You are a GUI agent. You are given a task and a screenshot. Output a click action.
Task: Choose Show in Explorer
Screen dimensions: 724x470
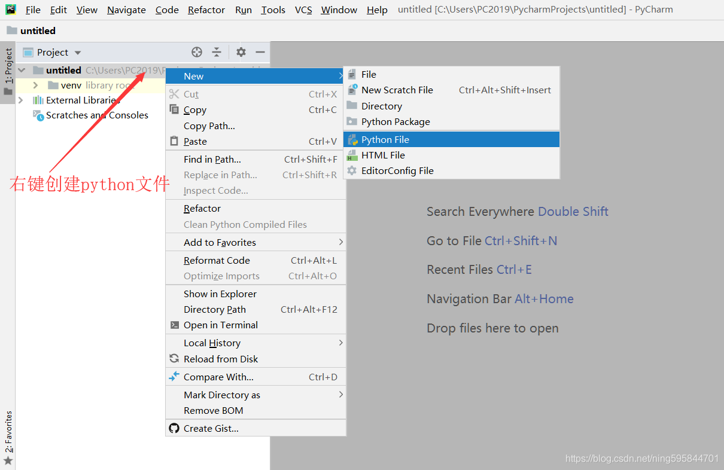(255, 294)
